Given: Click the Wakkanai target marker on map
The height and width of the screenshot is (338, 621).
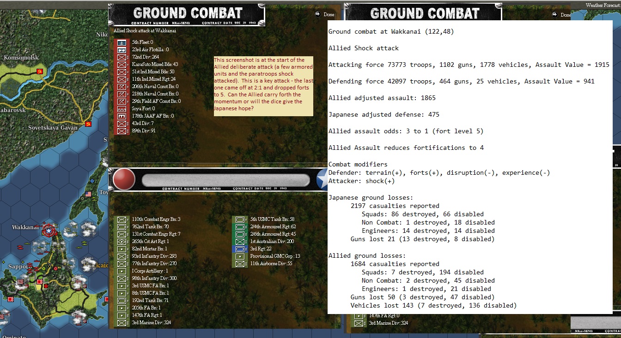Looking at the screenshot, I should (49, 230).
